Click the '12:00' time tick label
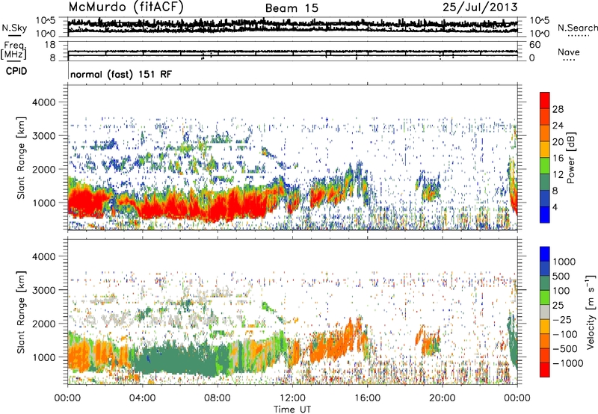Screen dimensions: 598x414 click(x=292, y=398)
